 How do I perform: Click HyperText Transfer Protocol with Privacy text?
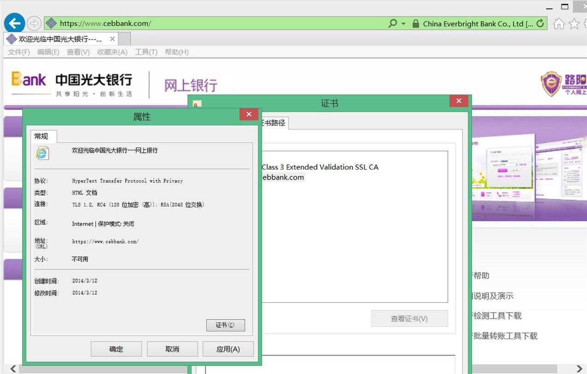pyautogui.click(x=128, y=181)
